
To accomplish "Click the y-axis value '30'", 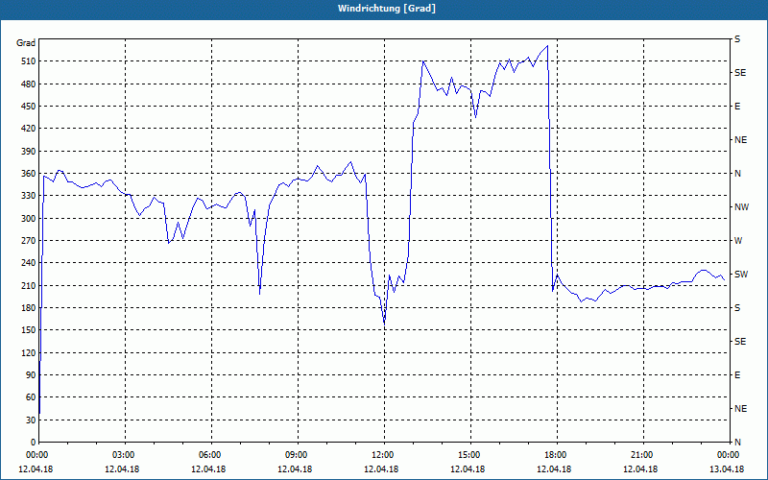I will [x=31, y=420].
